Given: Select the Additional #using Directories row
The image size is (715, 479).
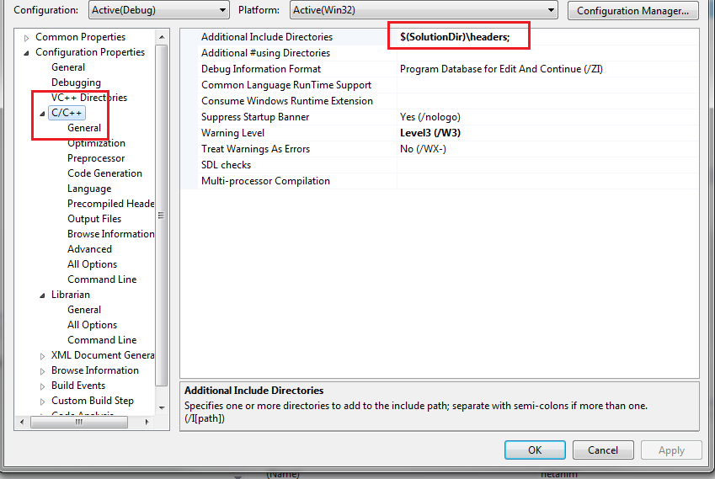Looking at the screenshot, I should (x=440, y=53).
